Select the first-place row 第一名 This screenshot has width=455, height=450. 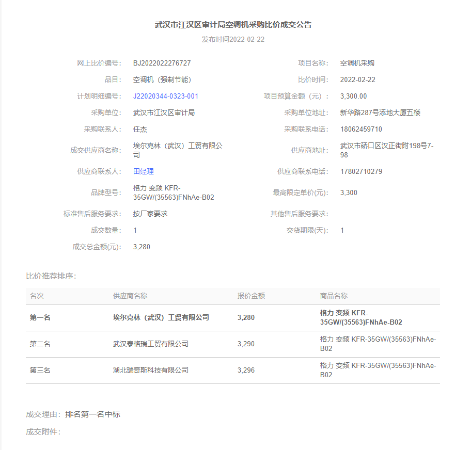pyautogui.click(x=40, y=317)
